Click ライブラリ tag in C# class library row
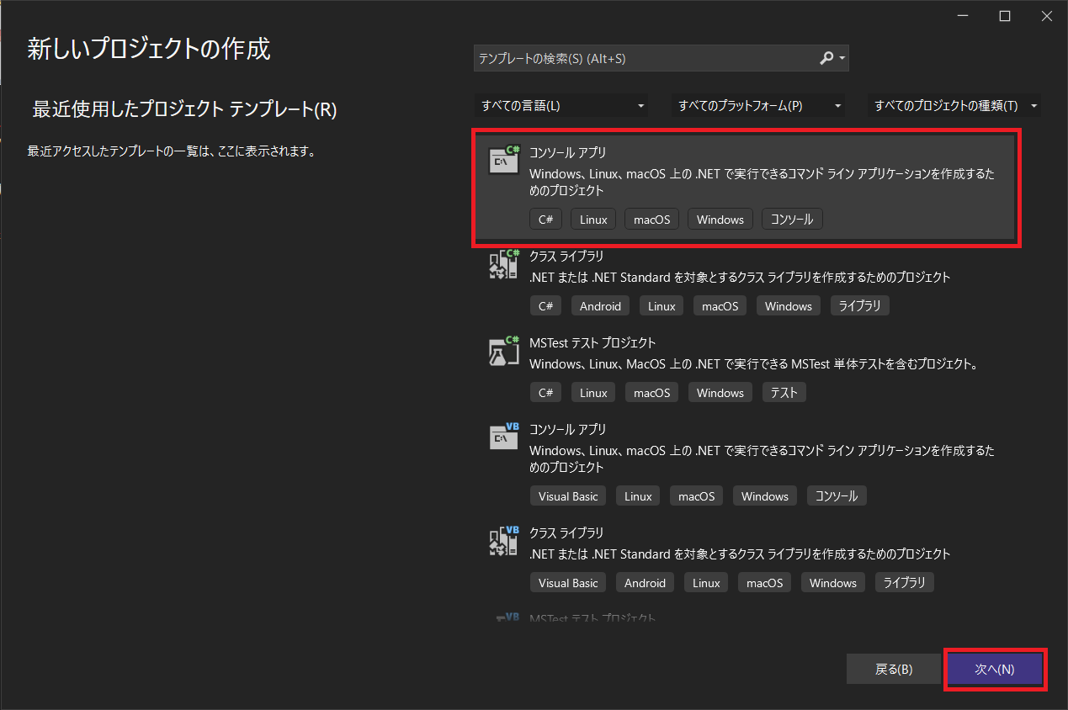 click(x=860, y=306)
